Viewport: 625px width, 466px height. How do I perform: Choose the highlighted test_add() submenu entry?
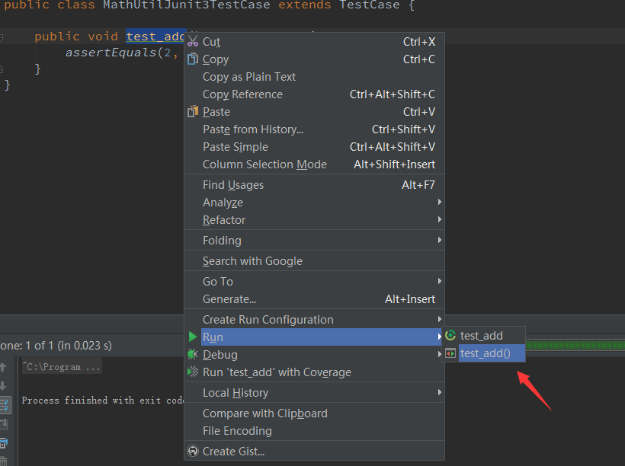483,353
